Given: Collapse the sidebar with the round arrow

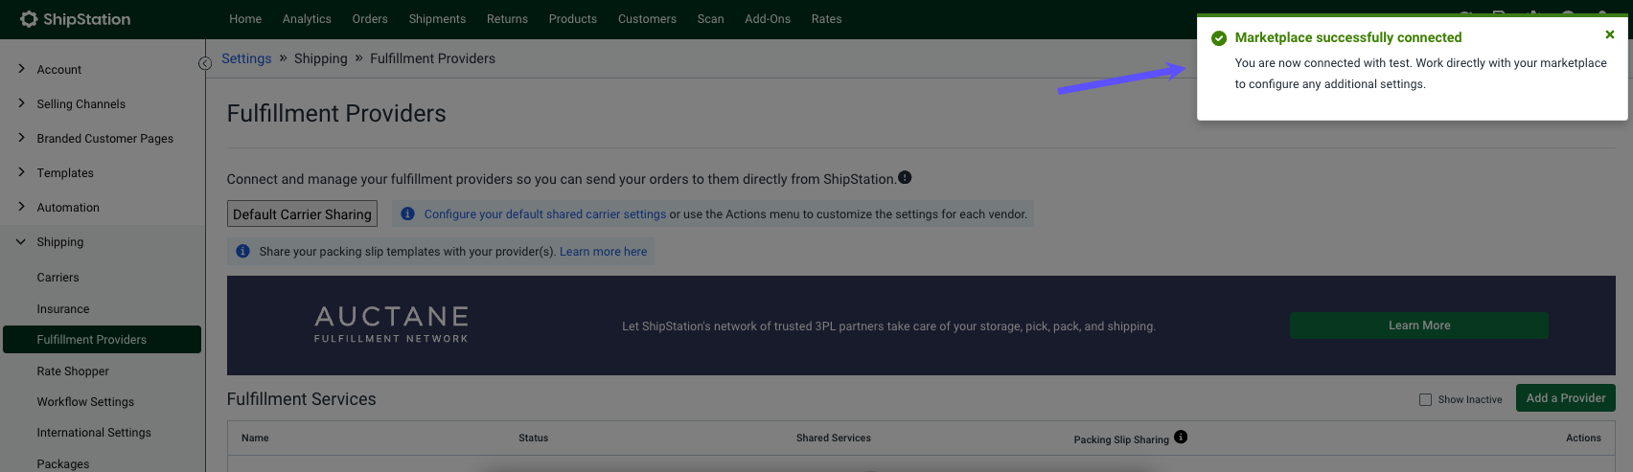Looking at the screenshot, I should coord(205,63).
